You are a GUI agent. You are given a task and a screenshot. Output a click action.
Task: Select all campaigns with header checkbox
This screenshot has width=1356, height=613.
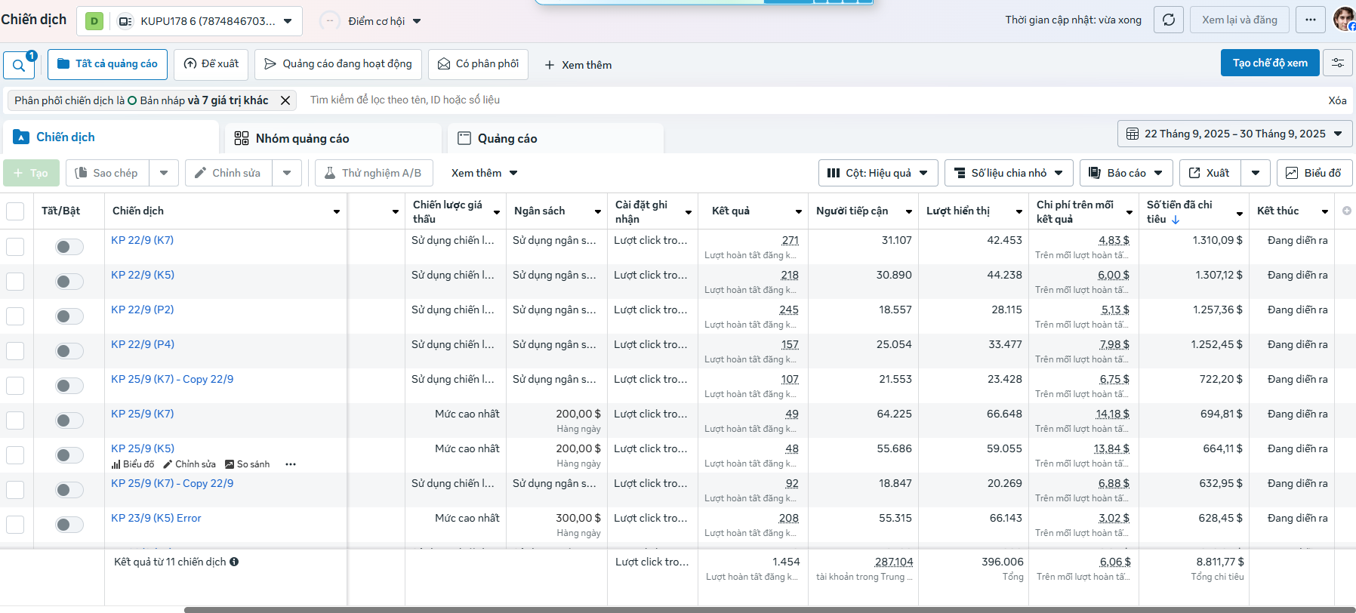coord(15,211)
